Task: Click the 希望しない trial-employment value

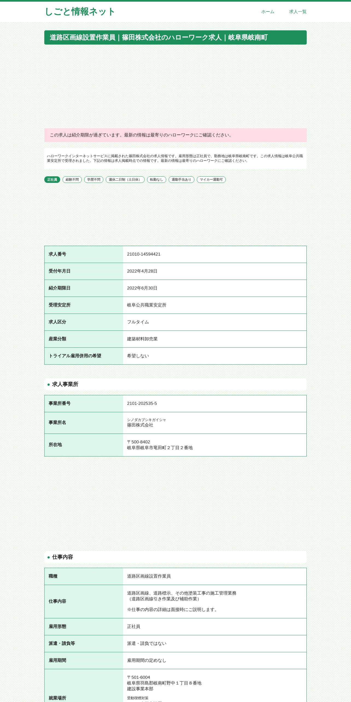Action: [x=138, y=356]
